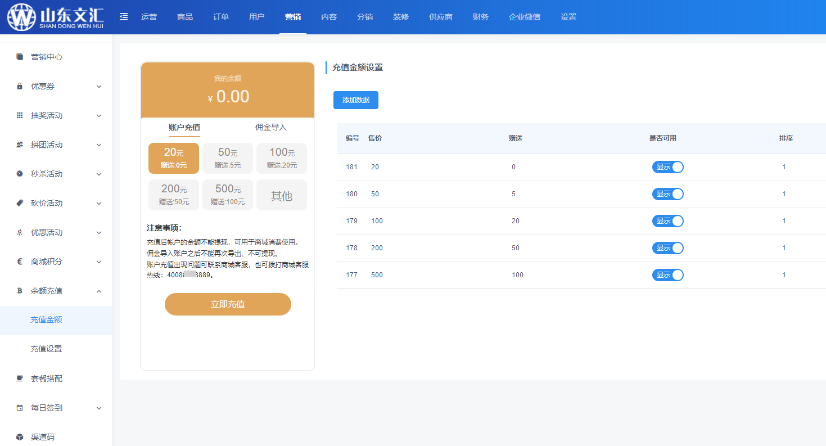Expand the 抽奖活动 submenu chevron

coord(99,116)
